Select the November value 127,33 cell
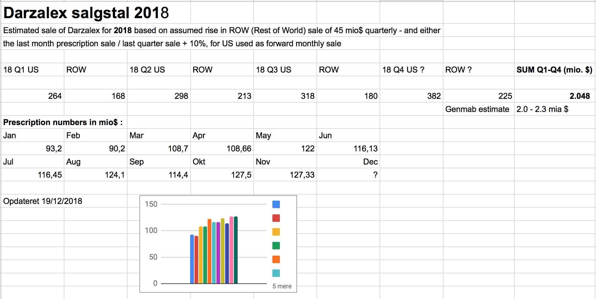Image resolution: width=596 pixels, height=299 pixels. [x=285, y=175]
